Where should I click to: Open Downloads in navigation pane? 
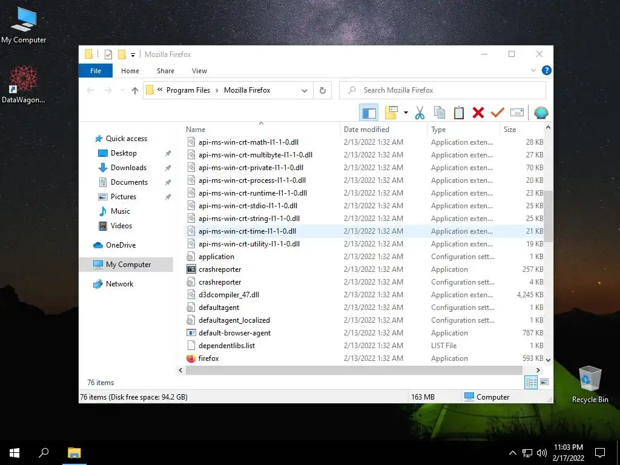pyautogui.click(x=128, y=168)
